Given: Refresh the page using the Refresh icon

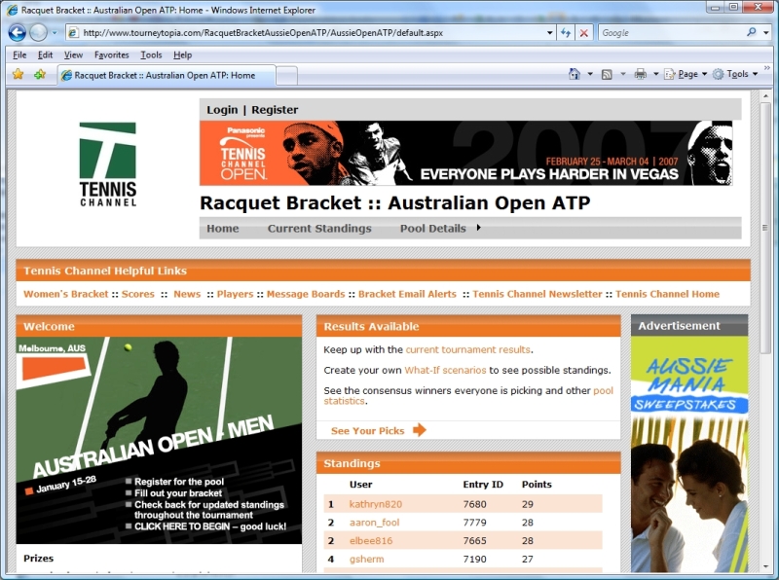Looking at the screenshot, I should pyautogui.click(x=566, y=33).
